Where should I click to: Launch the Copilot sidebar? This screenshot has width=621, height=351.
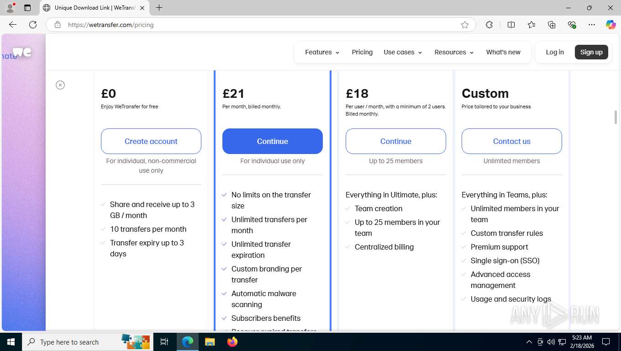pyautogui.click(x=610, y=25)
